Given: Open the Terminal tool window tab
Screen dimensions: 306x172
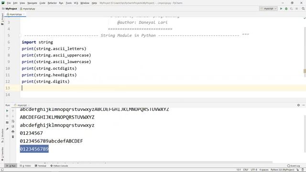Looking at the screenshot, I should (40, 166).
